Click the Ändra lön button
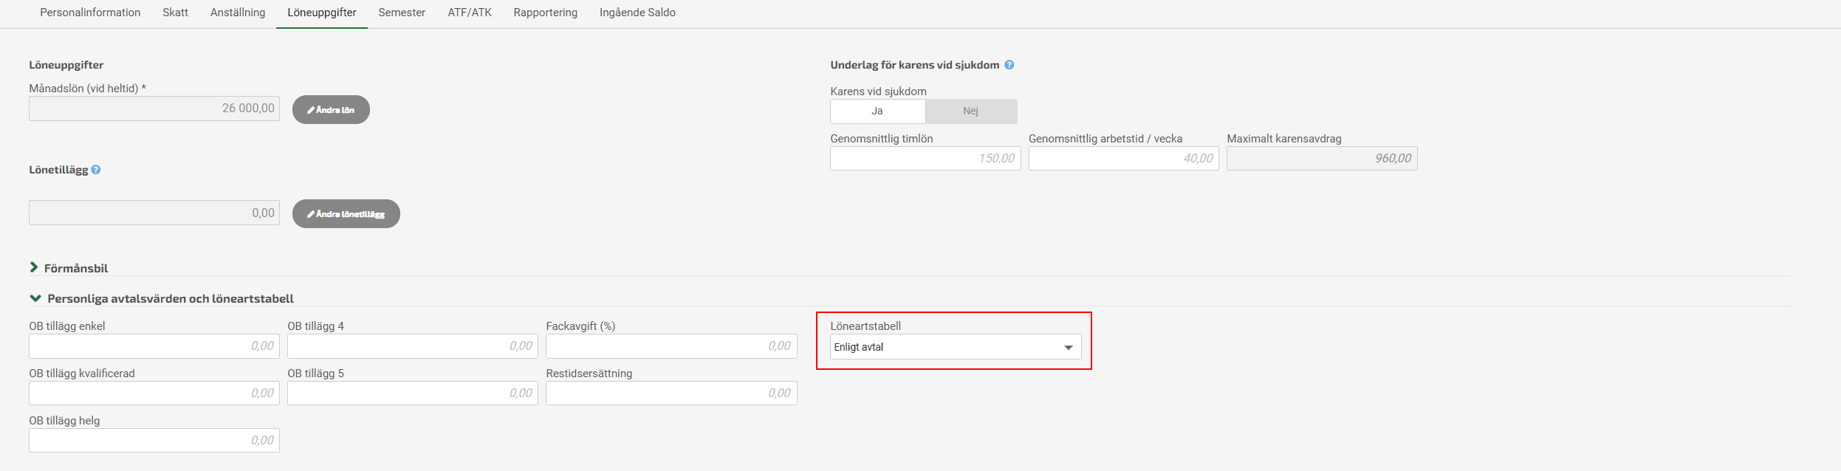Screen dimensions: 1841x471 point(331,110)
